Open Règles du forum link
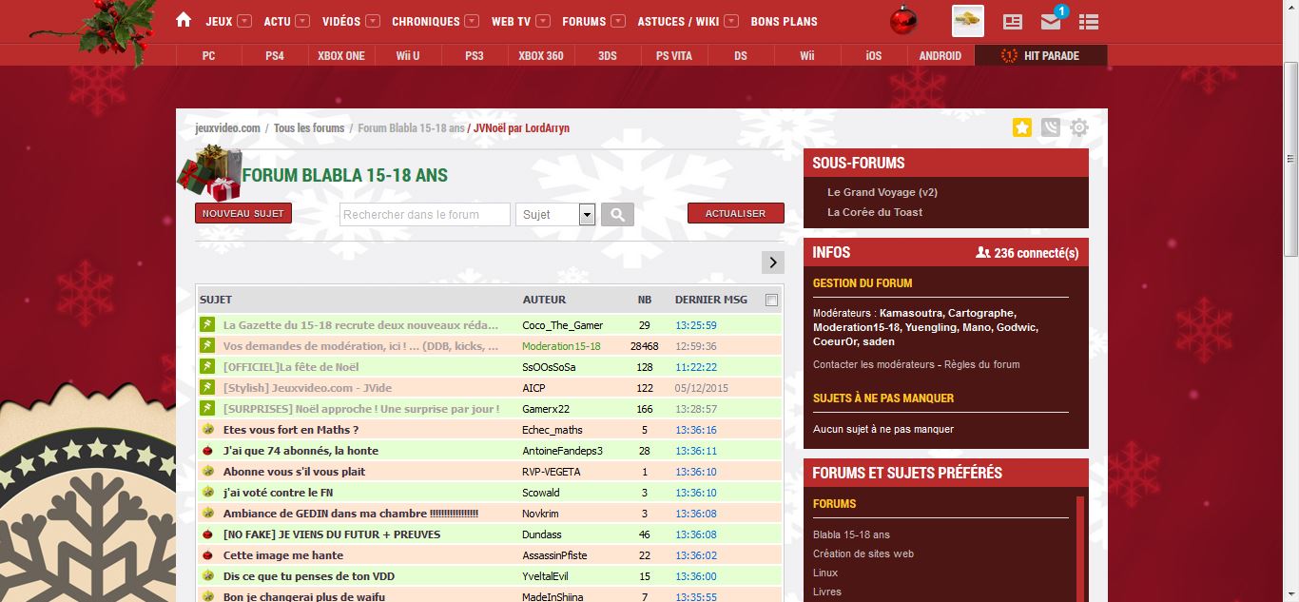The width and height of the screenshot is (1299, 602). 981,364
